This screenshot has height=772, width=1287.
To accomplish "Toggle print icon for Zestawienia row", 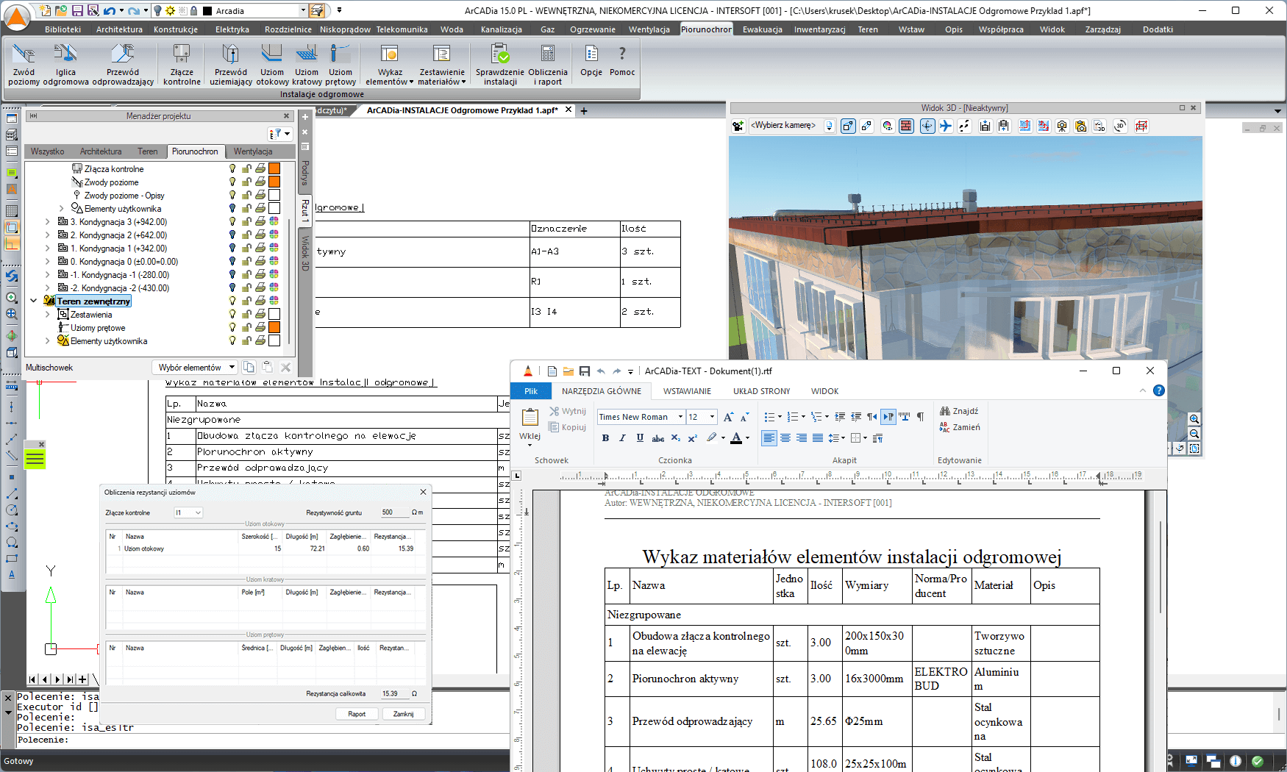I will (x=260, y=315).
